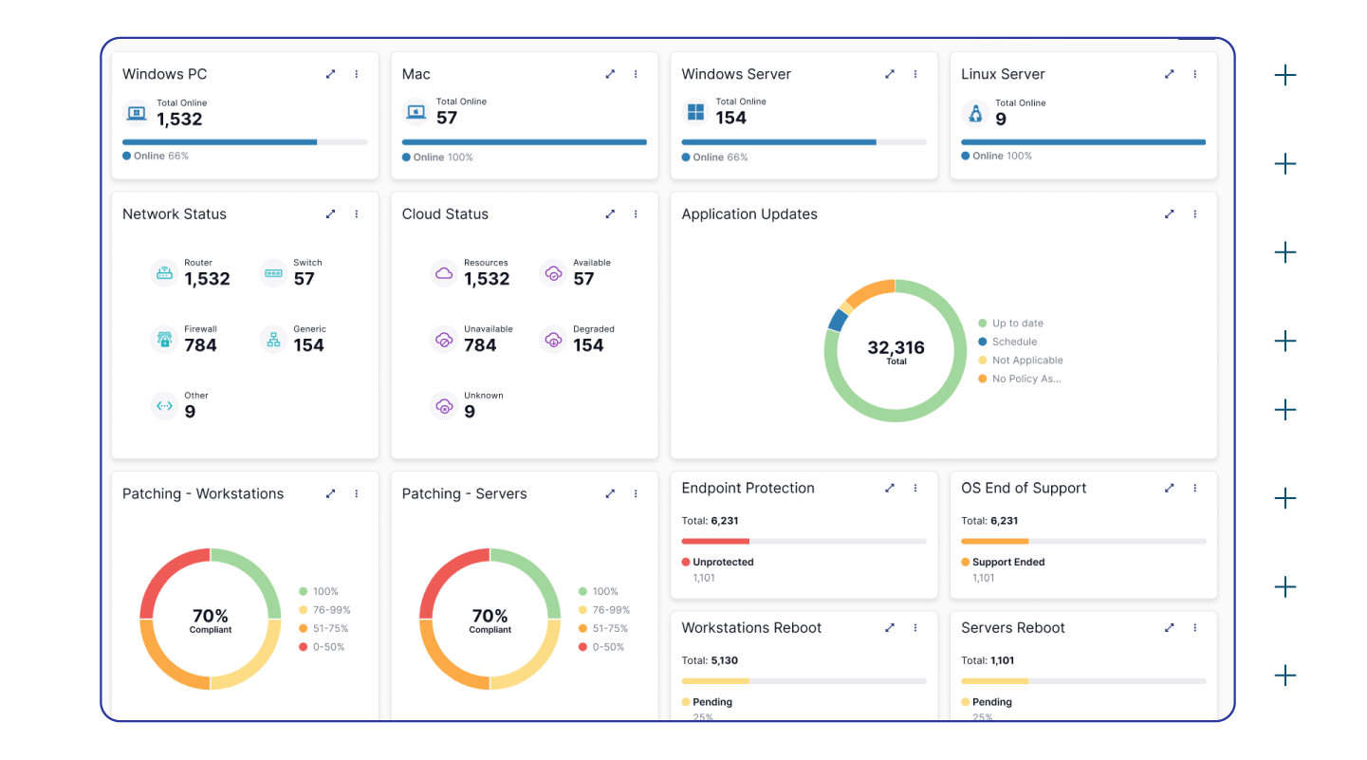
Task: Click the Degraded cloud status icon
Action: [553, 340]
